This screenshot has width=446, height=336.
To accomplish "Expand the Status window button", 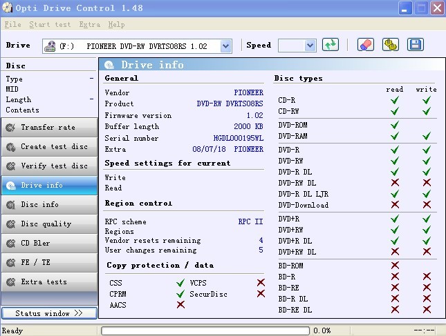I will (x=50, y=313).
